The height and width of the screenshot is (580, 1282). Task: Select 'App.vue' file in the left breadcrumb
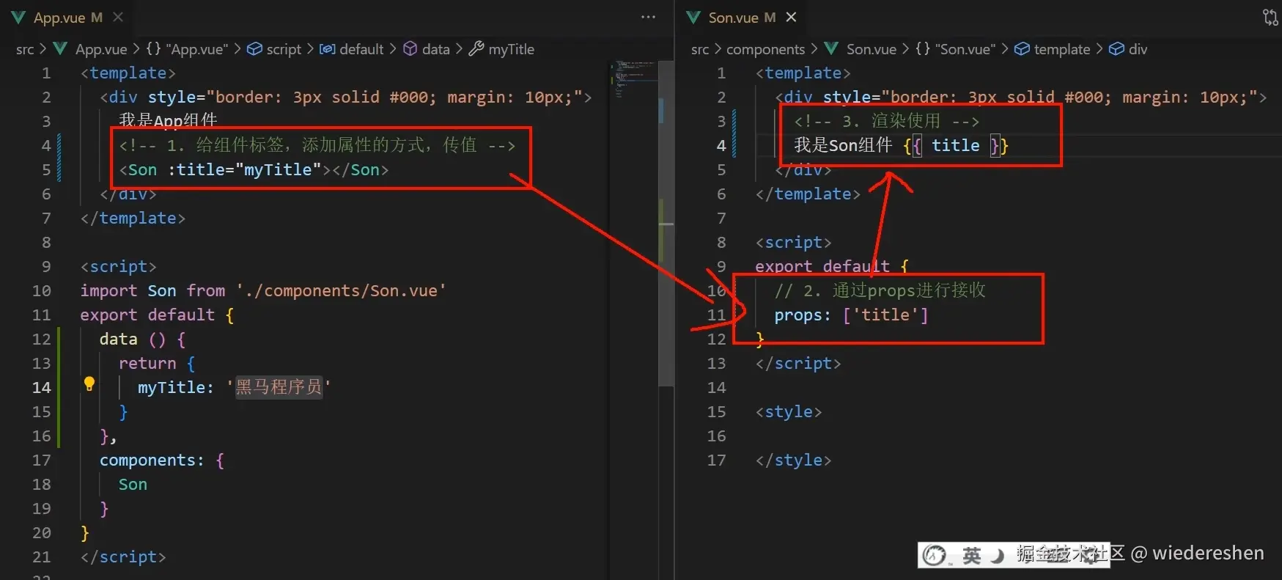101,49
